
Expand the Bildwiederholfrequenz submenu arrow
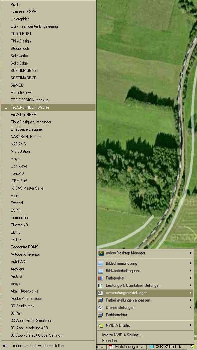point(191,271)
